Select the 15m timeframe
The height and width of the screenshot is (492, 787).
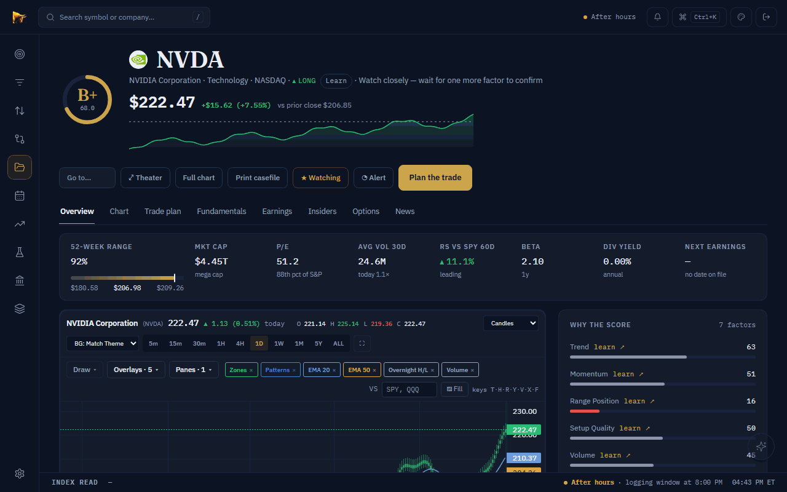(x=175, y=344)
